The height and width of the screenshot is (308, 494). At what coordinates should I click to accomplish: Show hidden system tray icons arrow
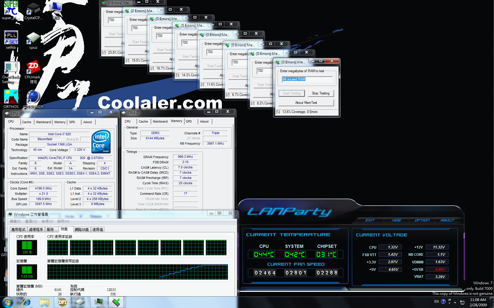pyautogui.click(x=455, y=302)
